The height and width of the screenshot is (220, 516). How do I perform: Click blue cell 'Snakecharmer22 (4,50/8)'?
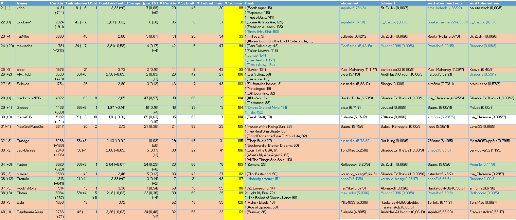pos(447,22)
